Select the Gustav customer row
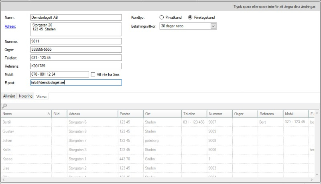The height and width of the screenshot is (184, 321). pyautogui.click(x=158, y=131)
